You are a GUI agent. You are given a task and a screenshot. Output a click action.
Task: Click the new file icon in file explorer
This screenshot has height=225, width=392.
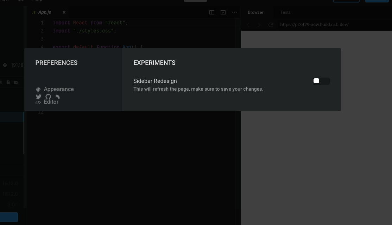(x=8, y=82)
